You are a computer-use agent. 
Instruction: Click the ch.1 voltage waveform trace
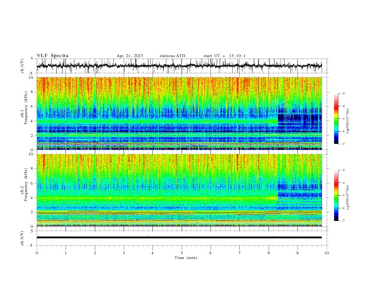click(x=179, y=66)
